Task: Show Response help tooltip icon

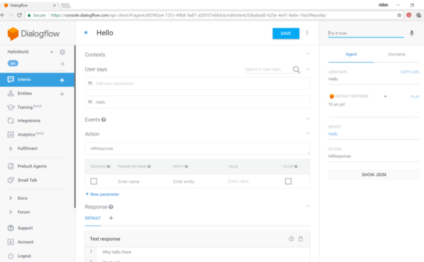Action: (x=111, y=207)
